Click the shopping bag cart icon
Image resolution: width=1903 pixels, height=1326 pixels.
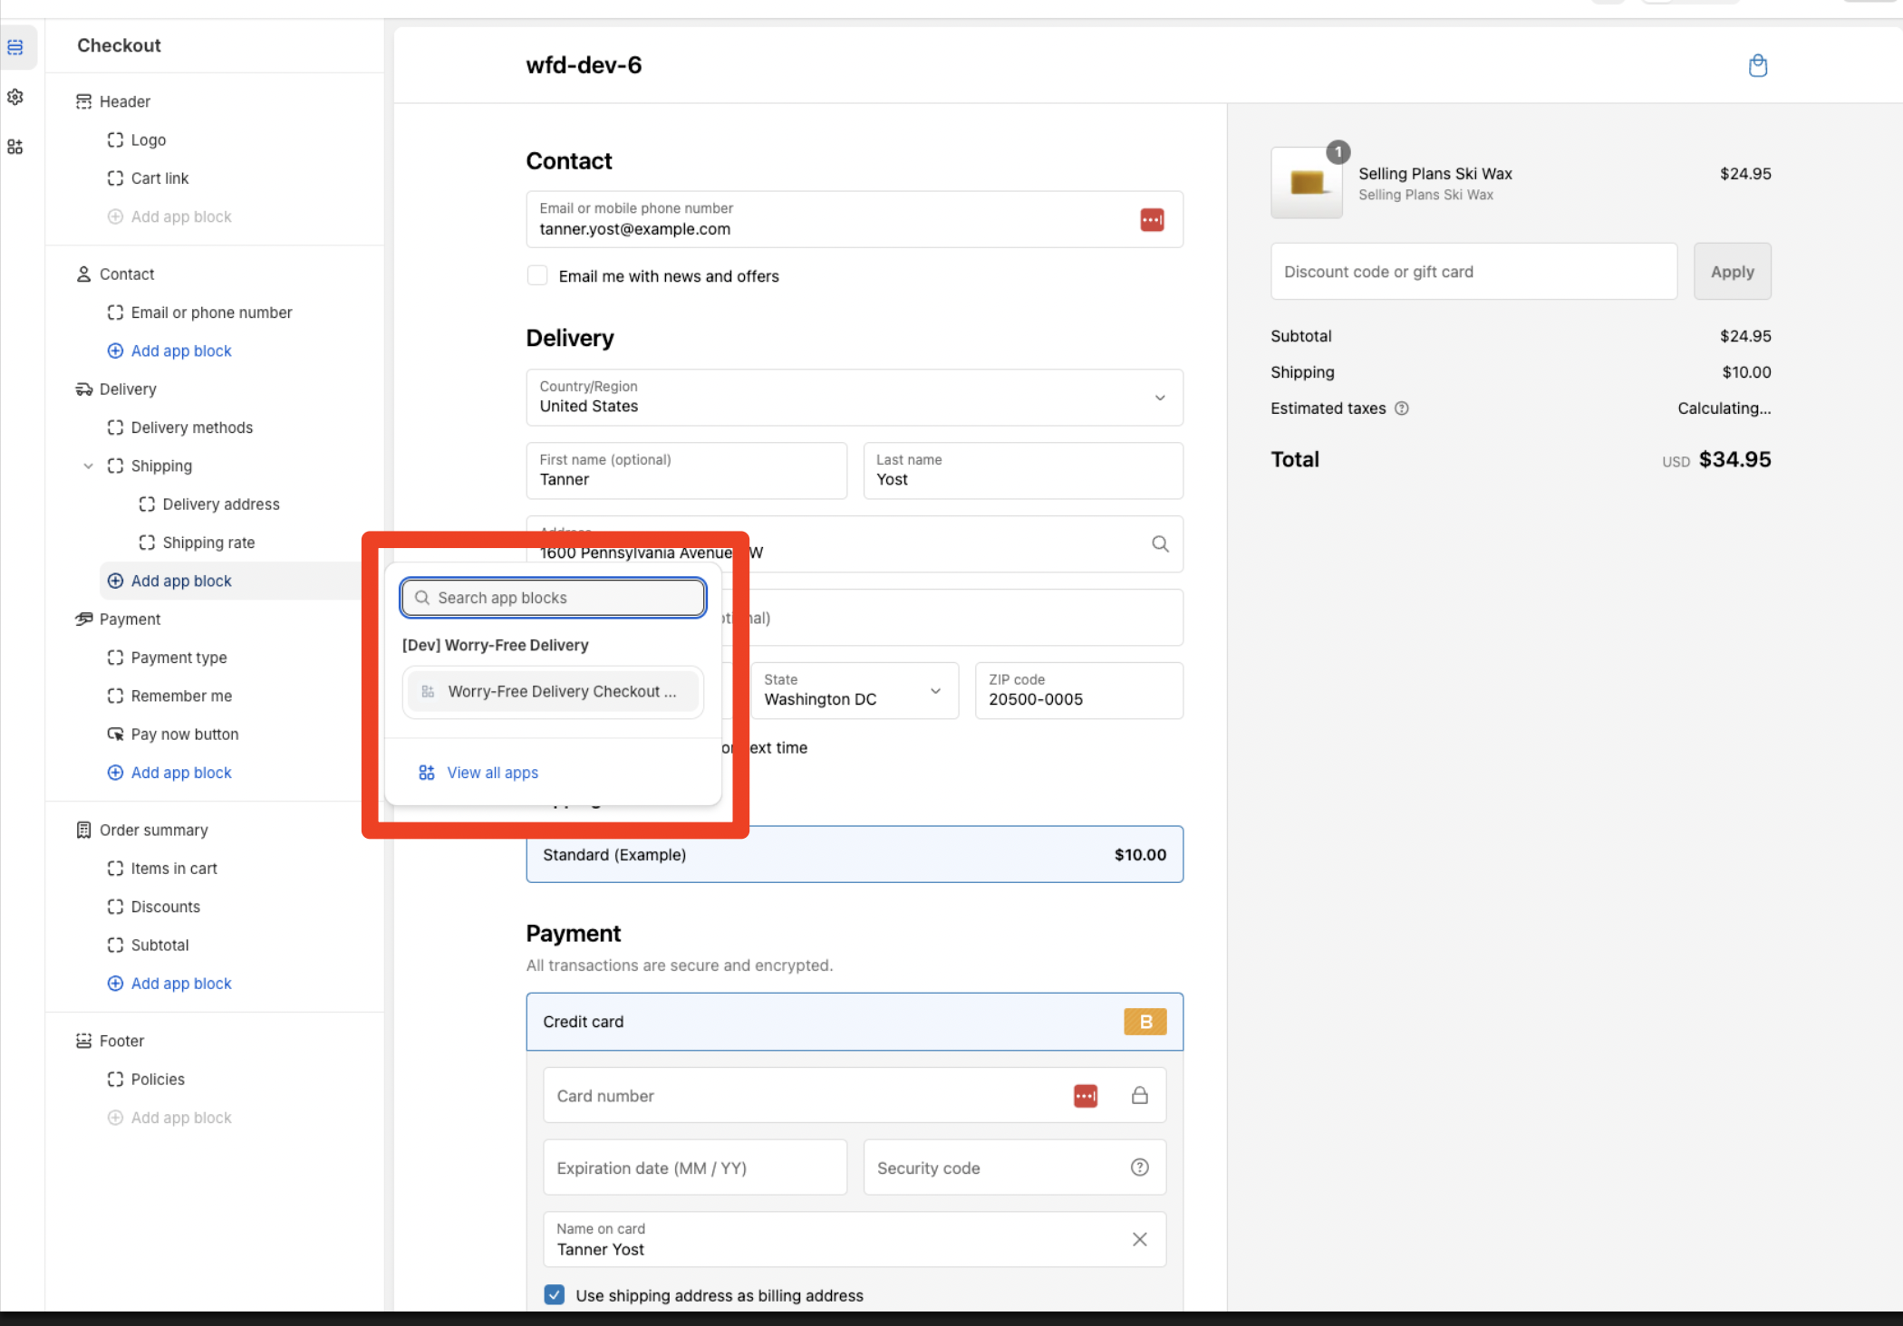(x=1757, y=65)
